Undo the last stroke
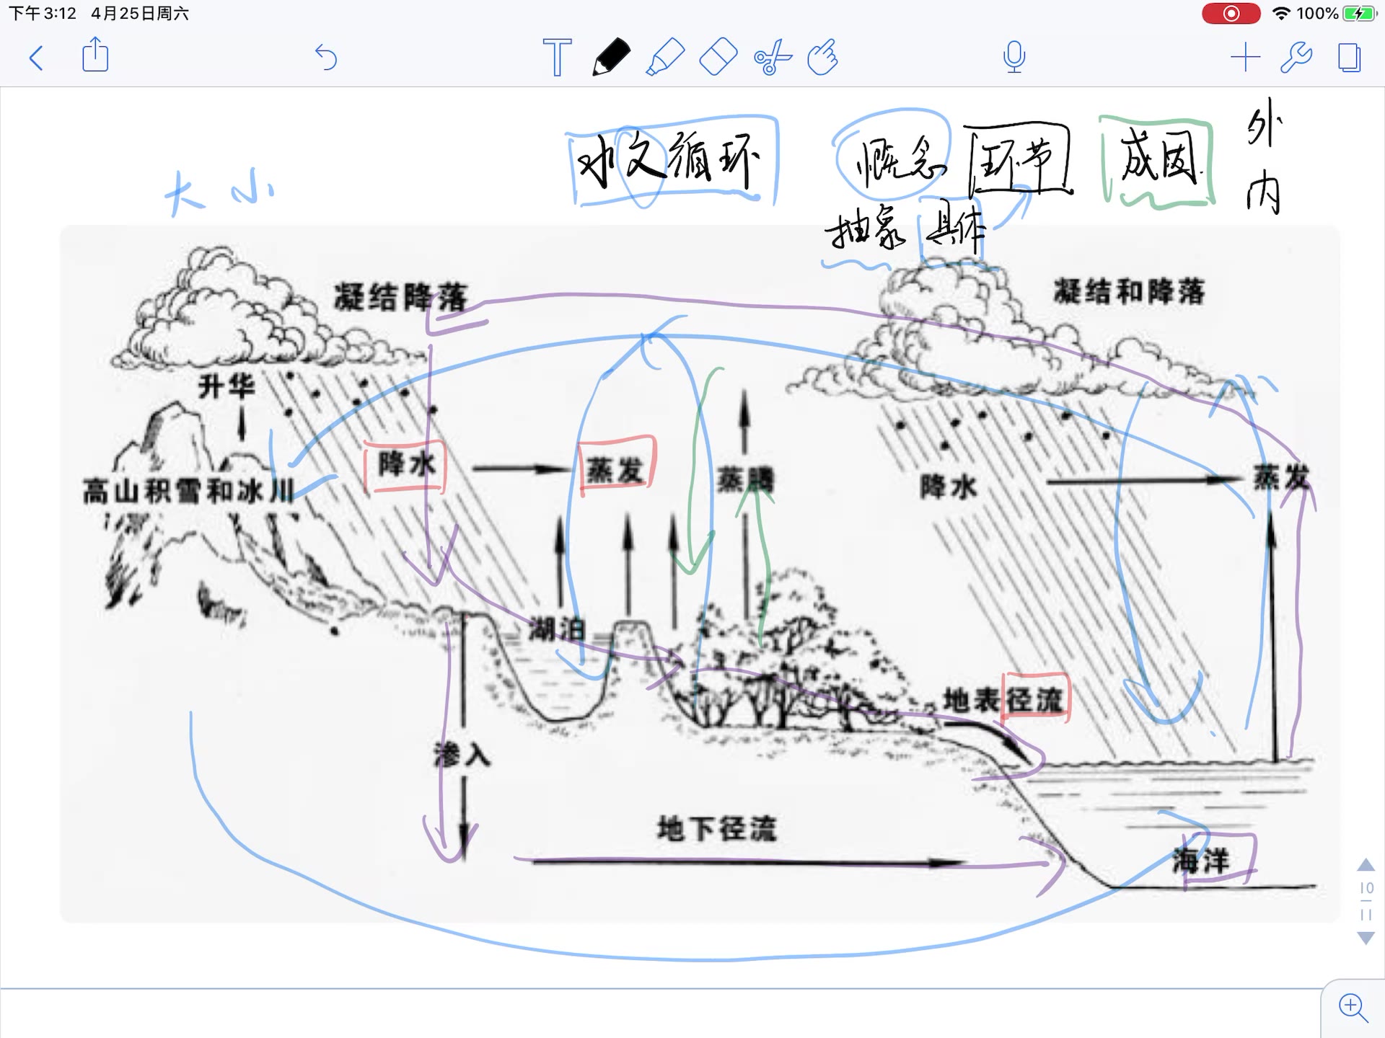 pos(326,57)
